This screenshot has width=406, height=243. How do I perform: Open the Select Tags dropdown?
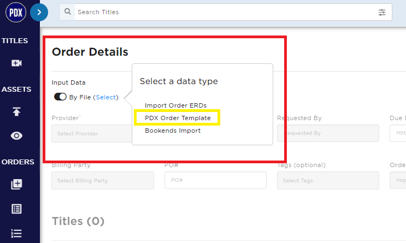[328, 180]
